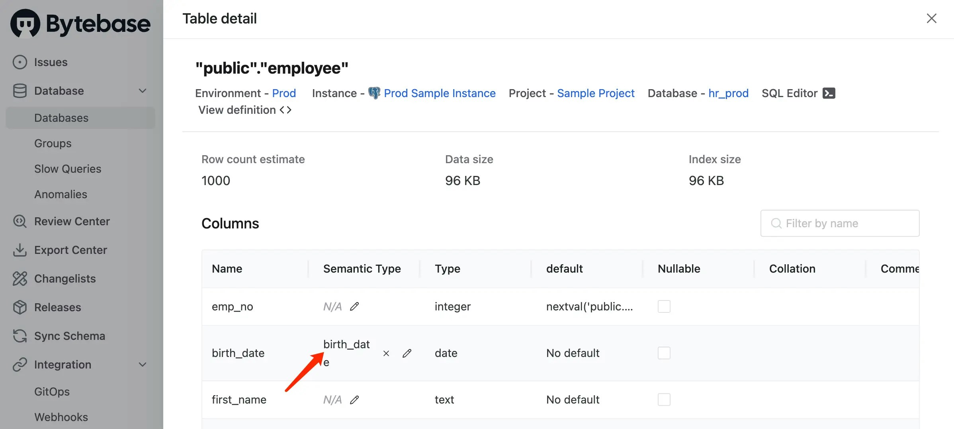This screenshot has width=954, height=429.
Task: Edit semantic type for birth_date column
Action: click(x=407, y=353)
